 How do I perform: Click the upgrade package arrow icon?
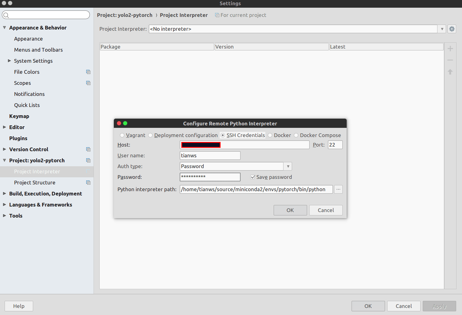[450, 72]
